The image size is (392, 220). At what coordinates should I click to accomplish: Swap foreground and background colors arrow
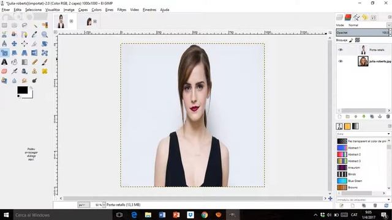tap(31, 88)
